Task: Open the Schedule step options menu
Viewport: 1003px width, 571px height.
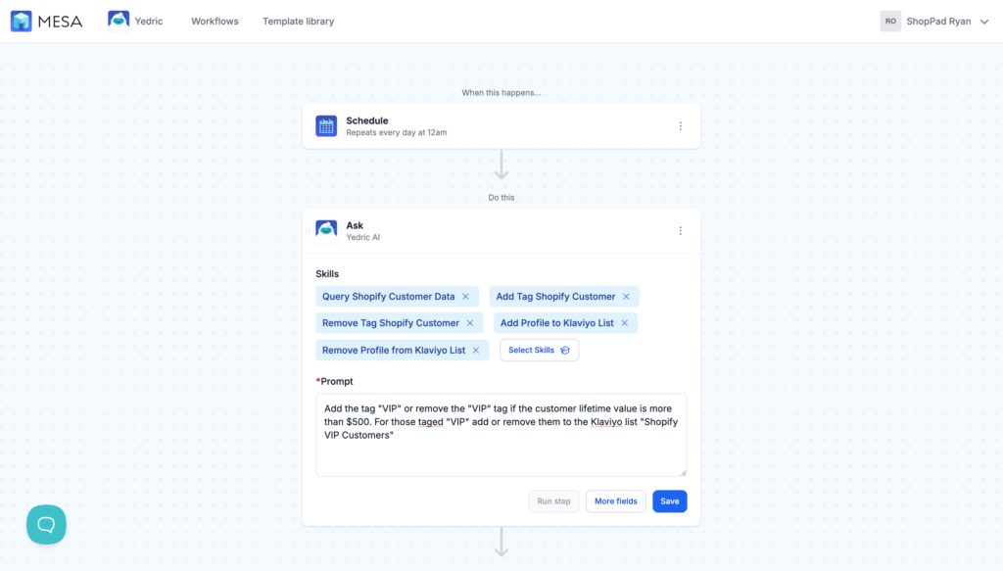Action: [x=681, y=126]
